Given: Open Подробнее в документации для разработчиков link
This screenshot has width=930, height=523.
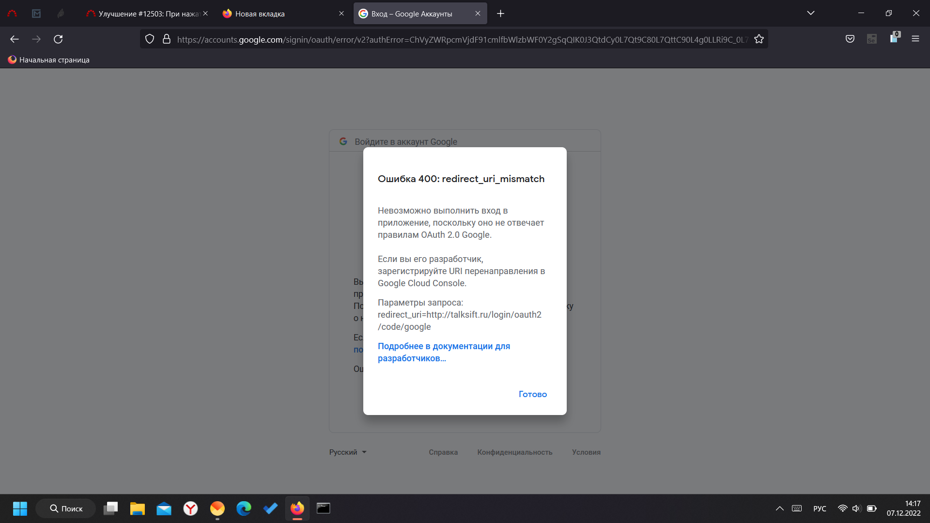Looking at the screenshot, I should (x=444, y=353).
